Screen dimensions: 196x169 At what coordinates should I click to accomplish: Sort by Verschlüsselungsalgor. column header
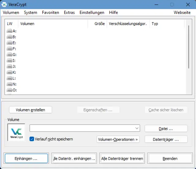point(128,24)
